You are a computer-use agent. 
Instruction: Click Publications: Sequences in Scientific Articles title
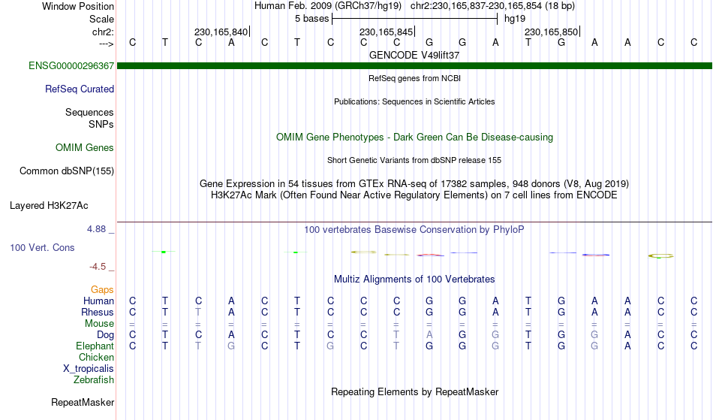[x=414, y=102]
